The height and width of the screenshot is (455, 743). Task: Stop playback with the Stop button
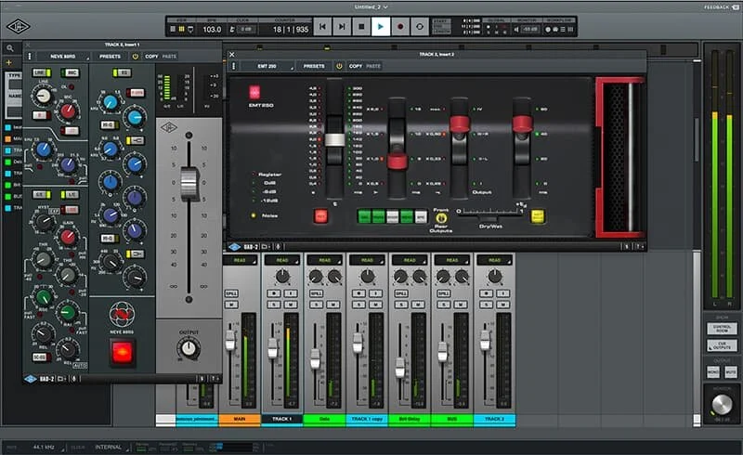click(361, 27)
